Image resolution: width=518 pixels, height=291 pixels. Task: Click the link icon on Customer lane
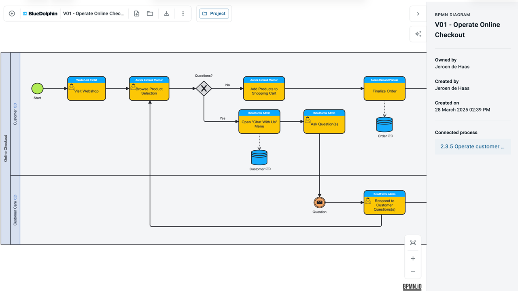coord(15,105)
